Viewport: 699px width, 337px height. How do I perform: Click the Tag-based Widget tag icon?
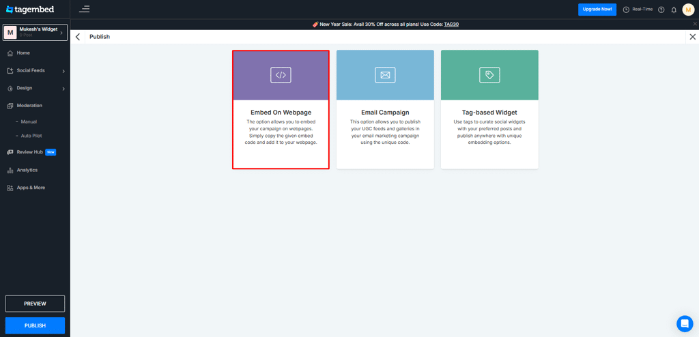click(x=489, y=75)
